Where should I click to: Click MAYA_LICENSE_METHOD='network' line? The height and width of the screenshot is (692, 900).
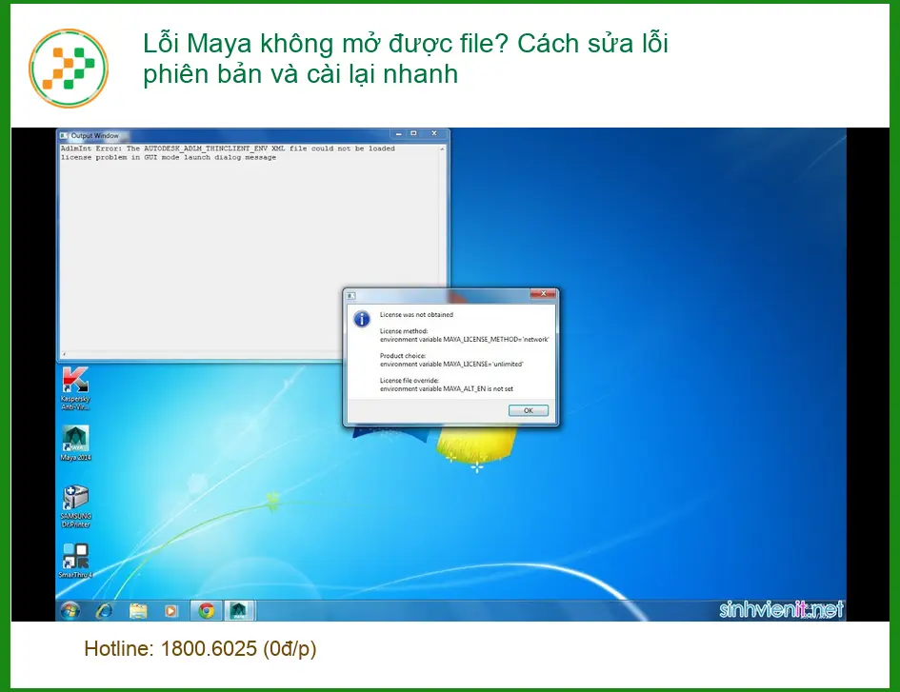pyautogui.click(x=465, y=339)
